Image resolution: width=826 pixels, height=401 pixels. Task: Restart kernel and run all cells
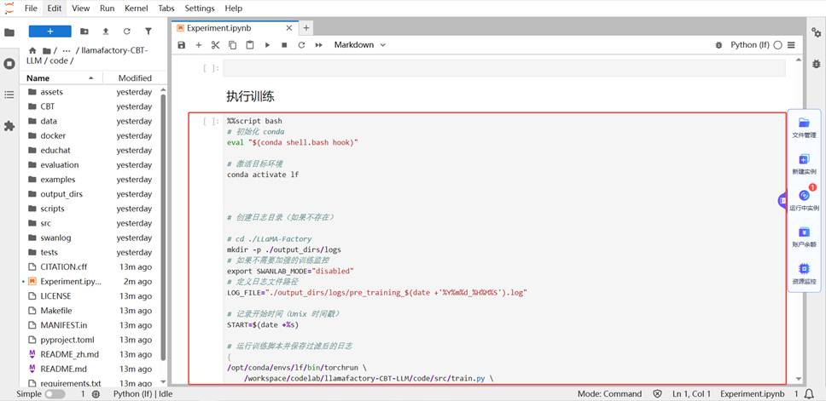click(x=318, y=45)
